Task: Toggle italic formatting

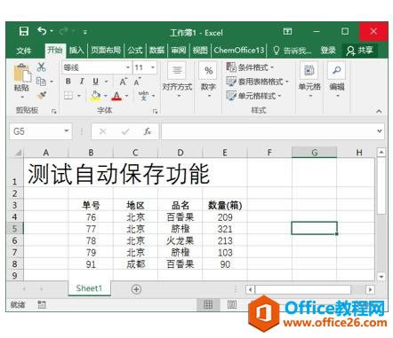Action: (x=82, y=82)
